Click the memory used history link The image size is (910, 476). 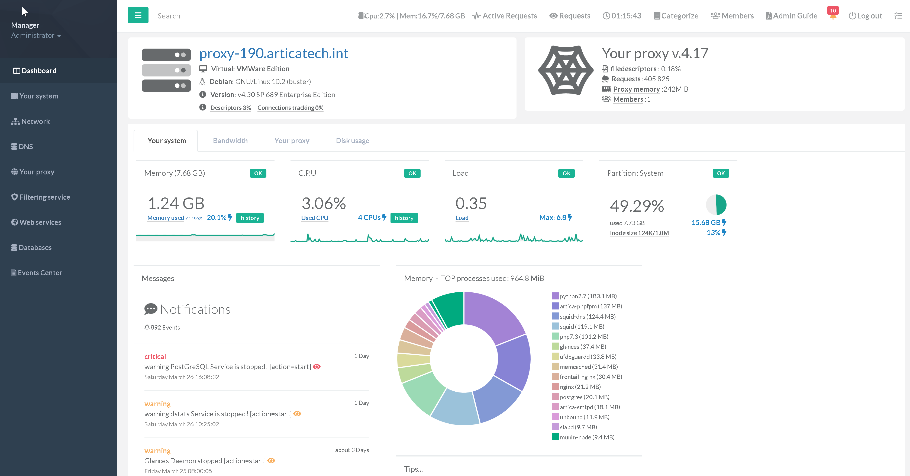[250, 218]
